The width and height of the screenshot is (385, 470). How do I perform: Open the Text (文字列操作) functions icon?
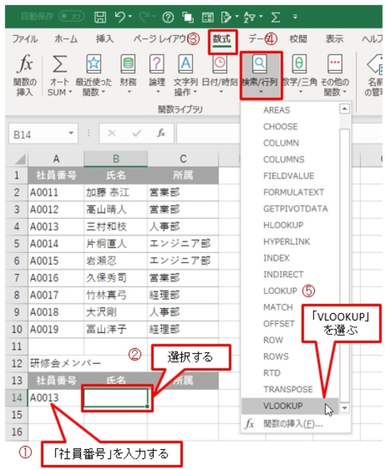coord(186,64)
